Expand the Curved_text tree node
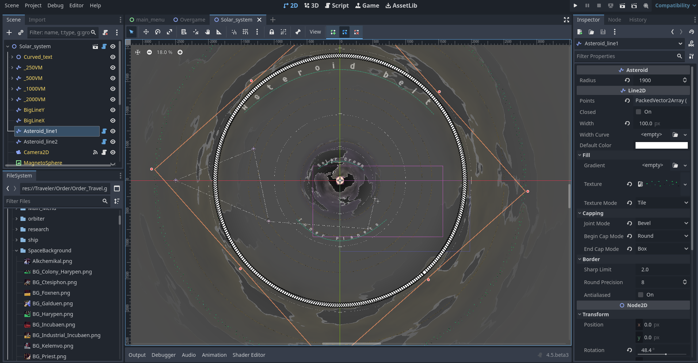698x363 pixels. [x=12, y=57]
